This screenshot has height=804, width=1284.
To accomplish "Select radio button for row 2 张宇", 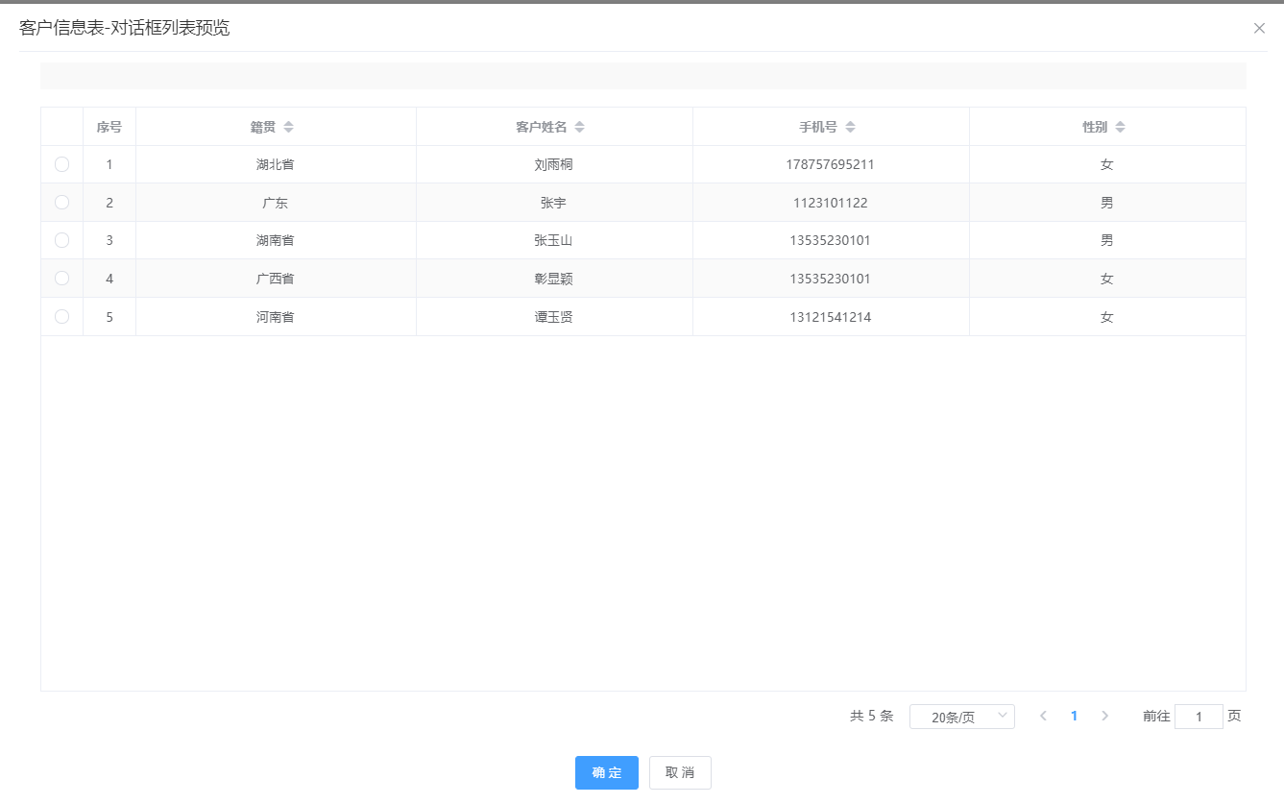I will coord(62,203).
